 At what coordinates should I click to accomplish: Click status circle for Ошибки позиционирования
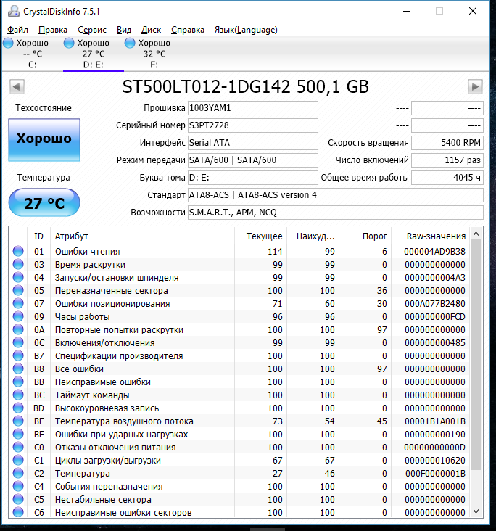[18, 303]
